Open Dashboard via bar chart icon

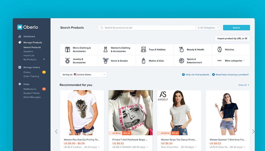pos(20,36)
